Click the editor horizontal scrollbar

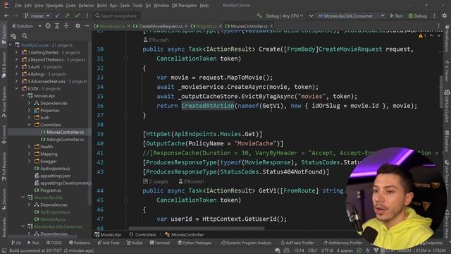coord(197,229)
